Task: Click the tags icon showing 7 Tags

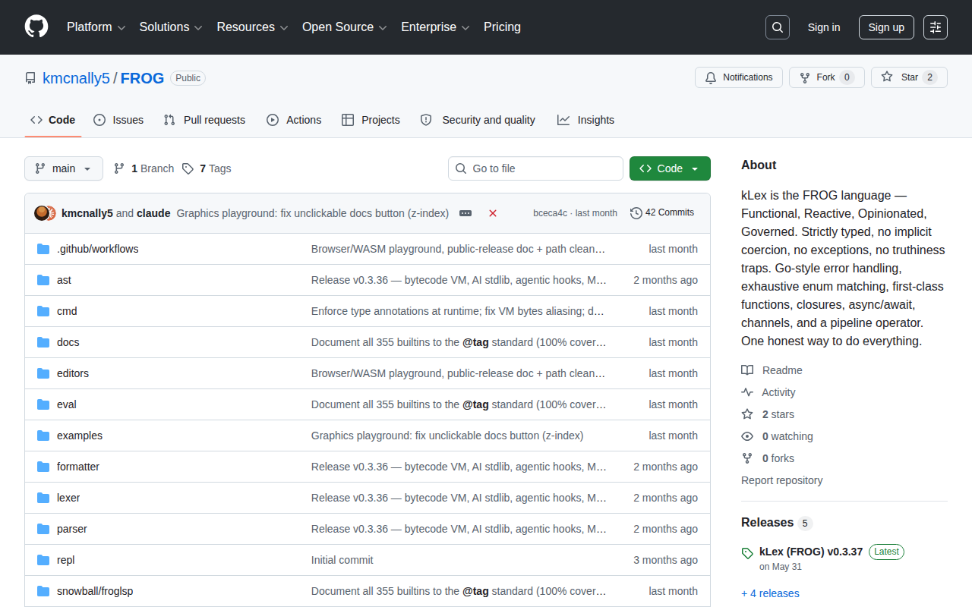Action: (x=188, y=168)
